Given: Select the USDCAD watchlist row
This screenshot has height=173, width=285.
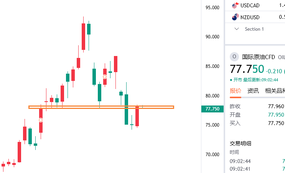Looking at the screenshot, I should (x=255, y=5).
